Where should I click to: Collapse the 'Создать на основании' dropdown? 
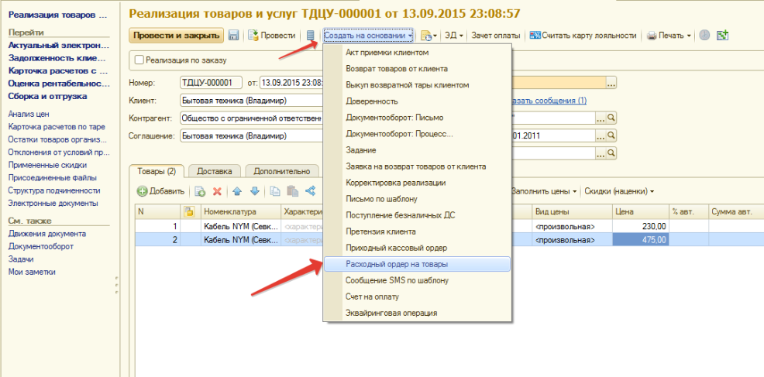coord(368,36)
